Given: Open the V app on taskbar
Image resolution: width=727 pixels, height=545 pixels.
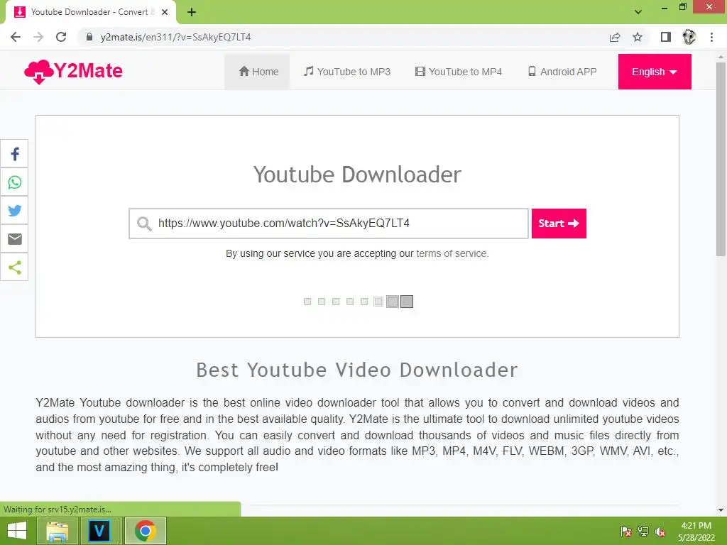Looking at the screenshot, I should pos(99,531).
